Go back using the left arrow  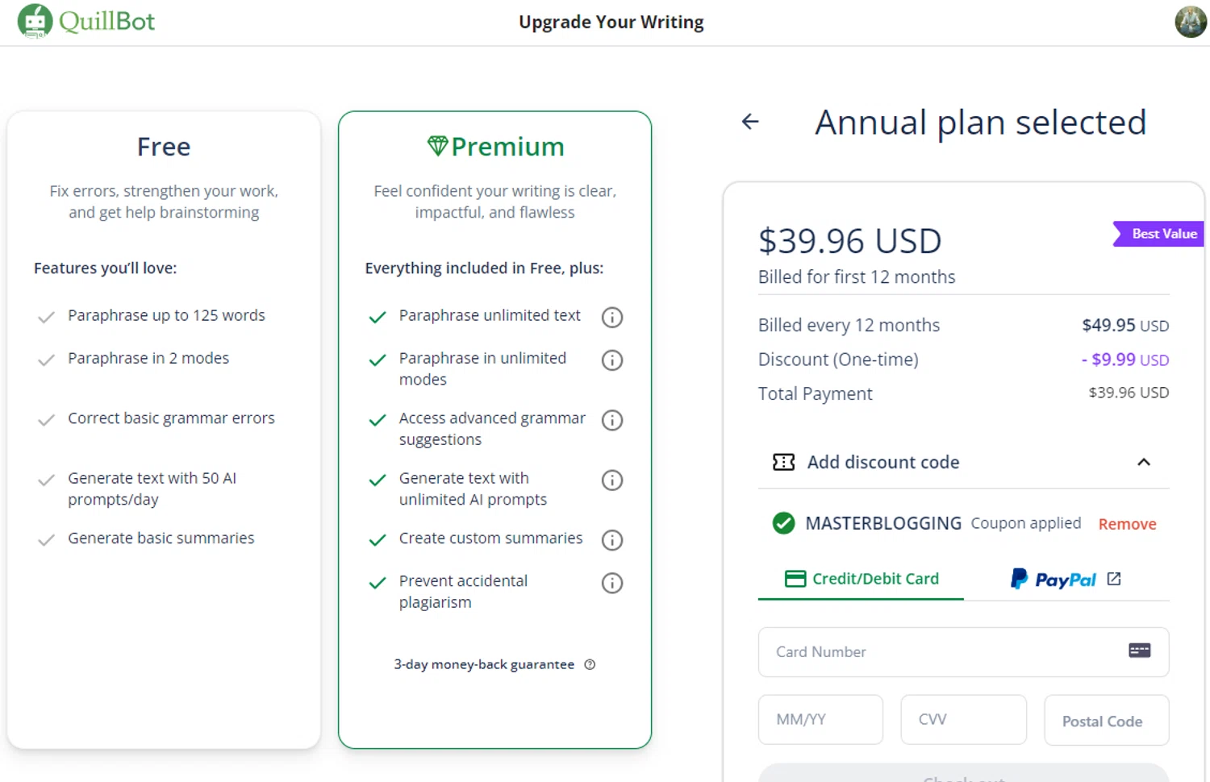click(750, 122)
